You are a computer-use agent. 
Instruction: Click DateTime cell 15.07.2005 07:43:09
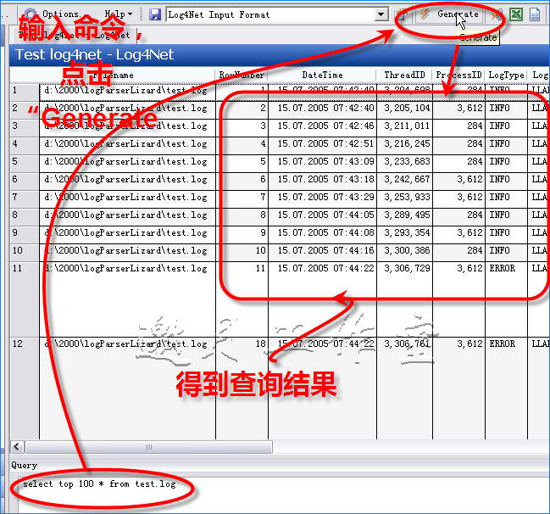322,162
